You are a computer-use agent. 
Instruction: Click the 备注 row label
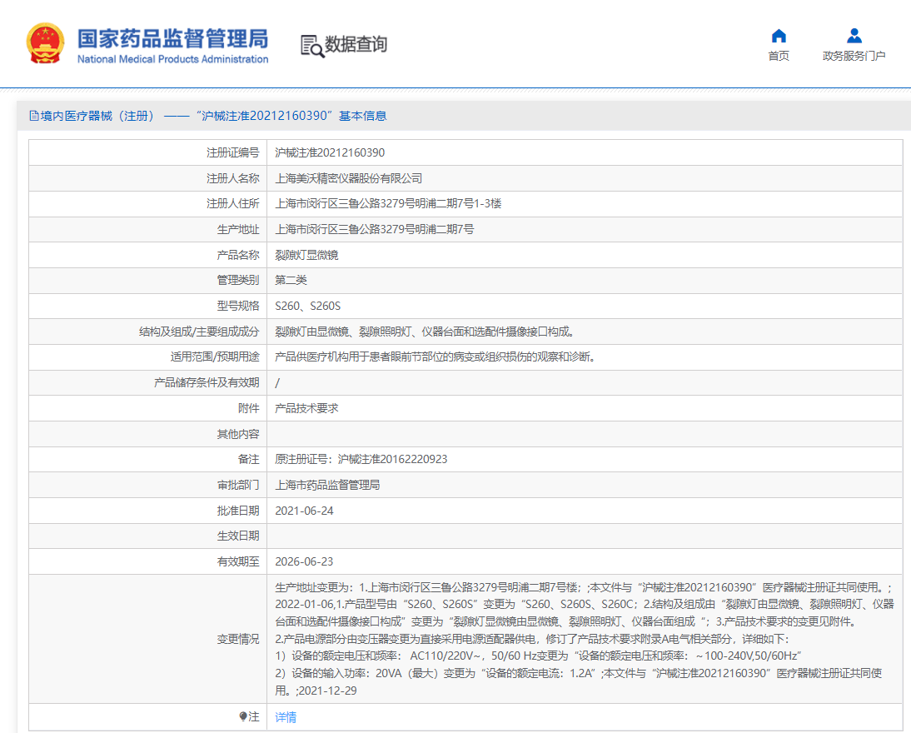point(249,459)
